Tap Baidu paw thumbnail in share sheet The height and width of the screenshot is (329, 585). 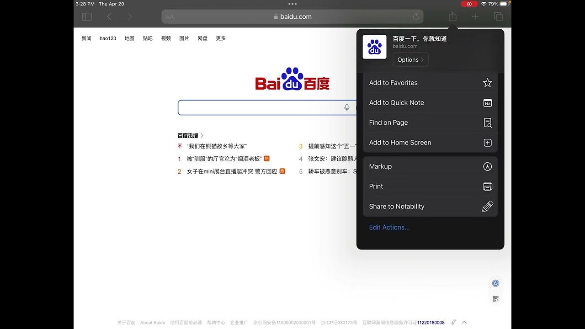click(x=374, y=47)
